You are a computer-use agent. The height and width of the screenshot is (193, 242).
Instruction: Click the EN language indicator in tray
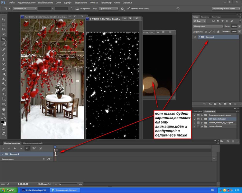(x=212, y=190)
